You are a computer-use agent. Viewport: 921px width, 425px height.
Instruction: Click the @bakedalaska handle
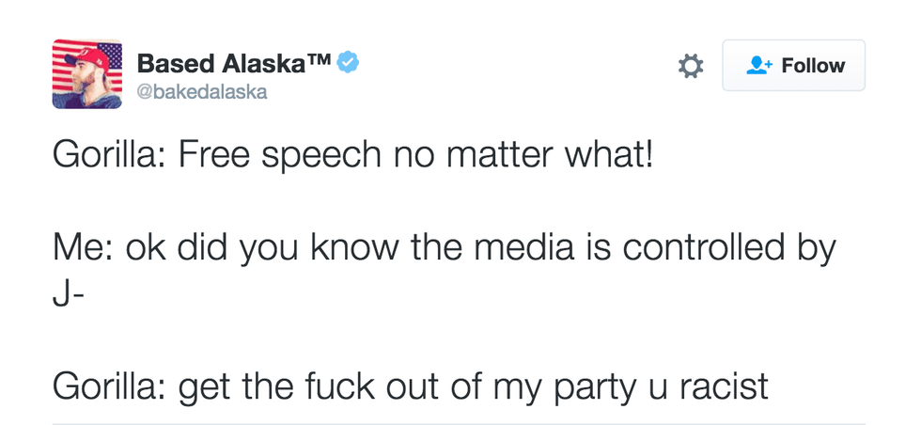pos(202,92)
